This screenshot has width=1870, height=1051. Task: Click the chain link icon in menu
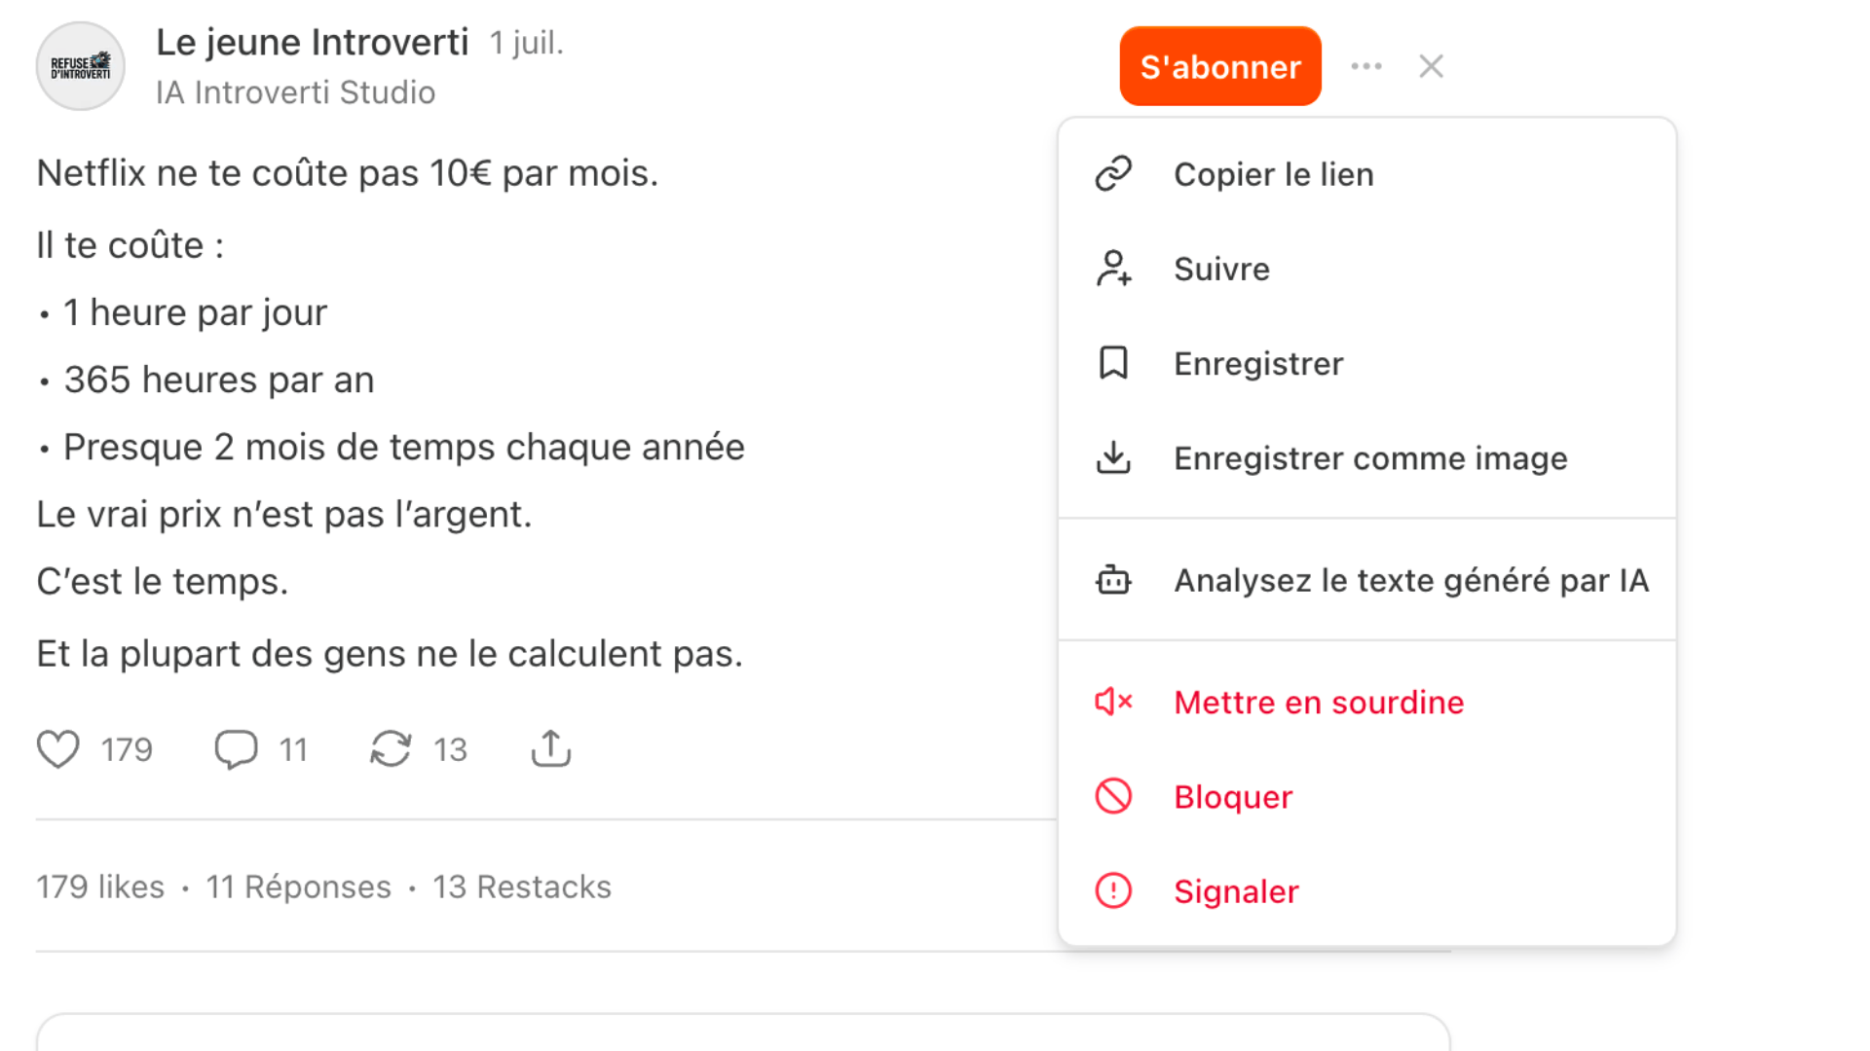tap(1113, 174)
